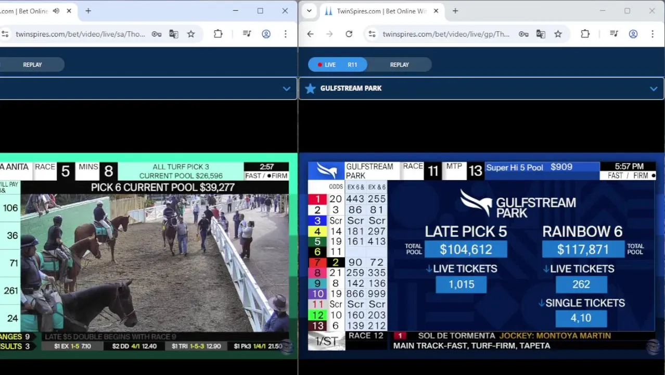Open extensions puzzle icon in right window

point(585,34)
